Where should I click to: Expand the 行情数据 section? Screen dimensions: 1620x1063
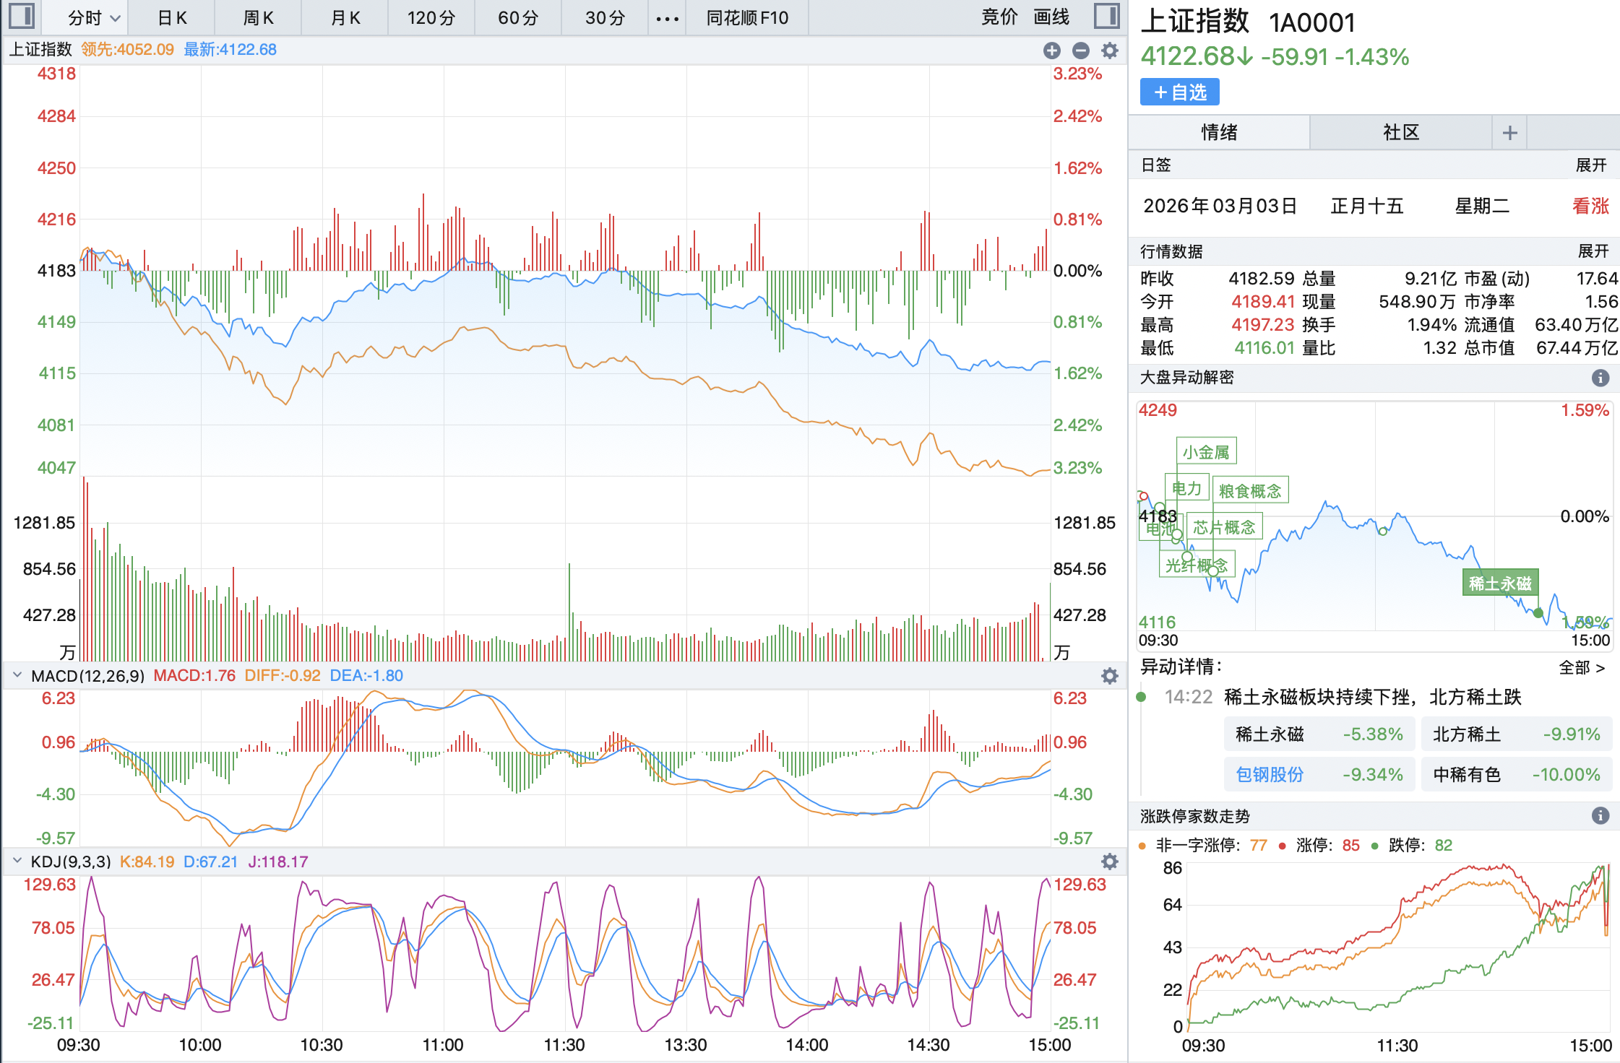pos(1593,251)
